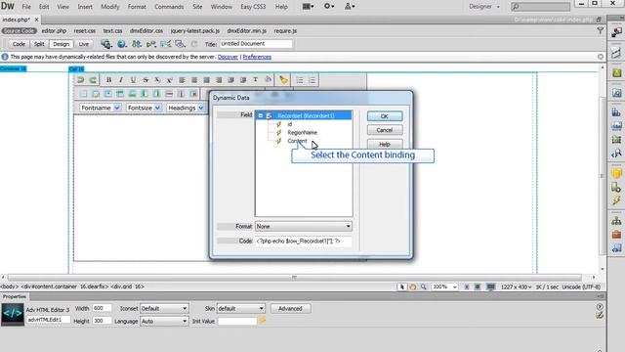Click Help in the Dynamic Data dialog

[x=384, y=144]
